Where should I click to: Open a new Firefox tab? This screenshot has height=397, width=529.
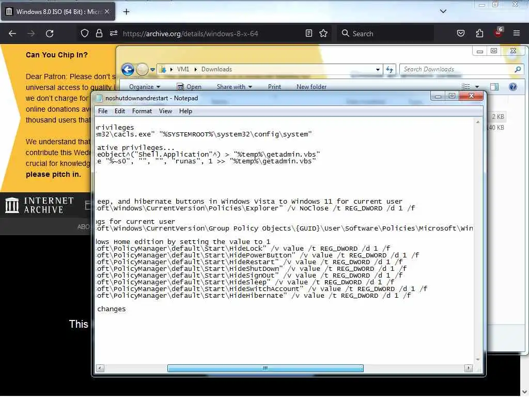click(126, 12)
